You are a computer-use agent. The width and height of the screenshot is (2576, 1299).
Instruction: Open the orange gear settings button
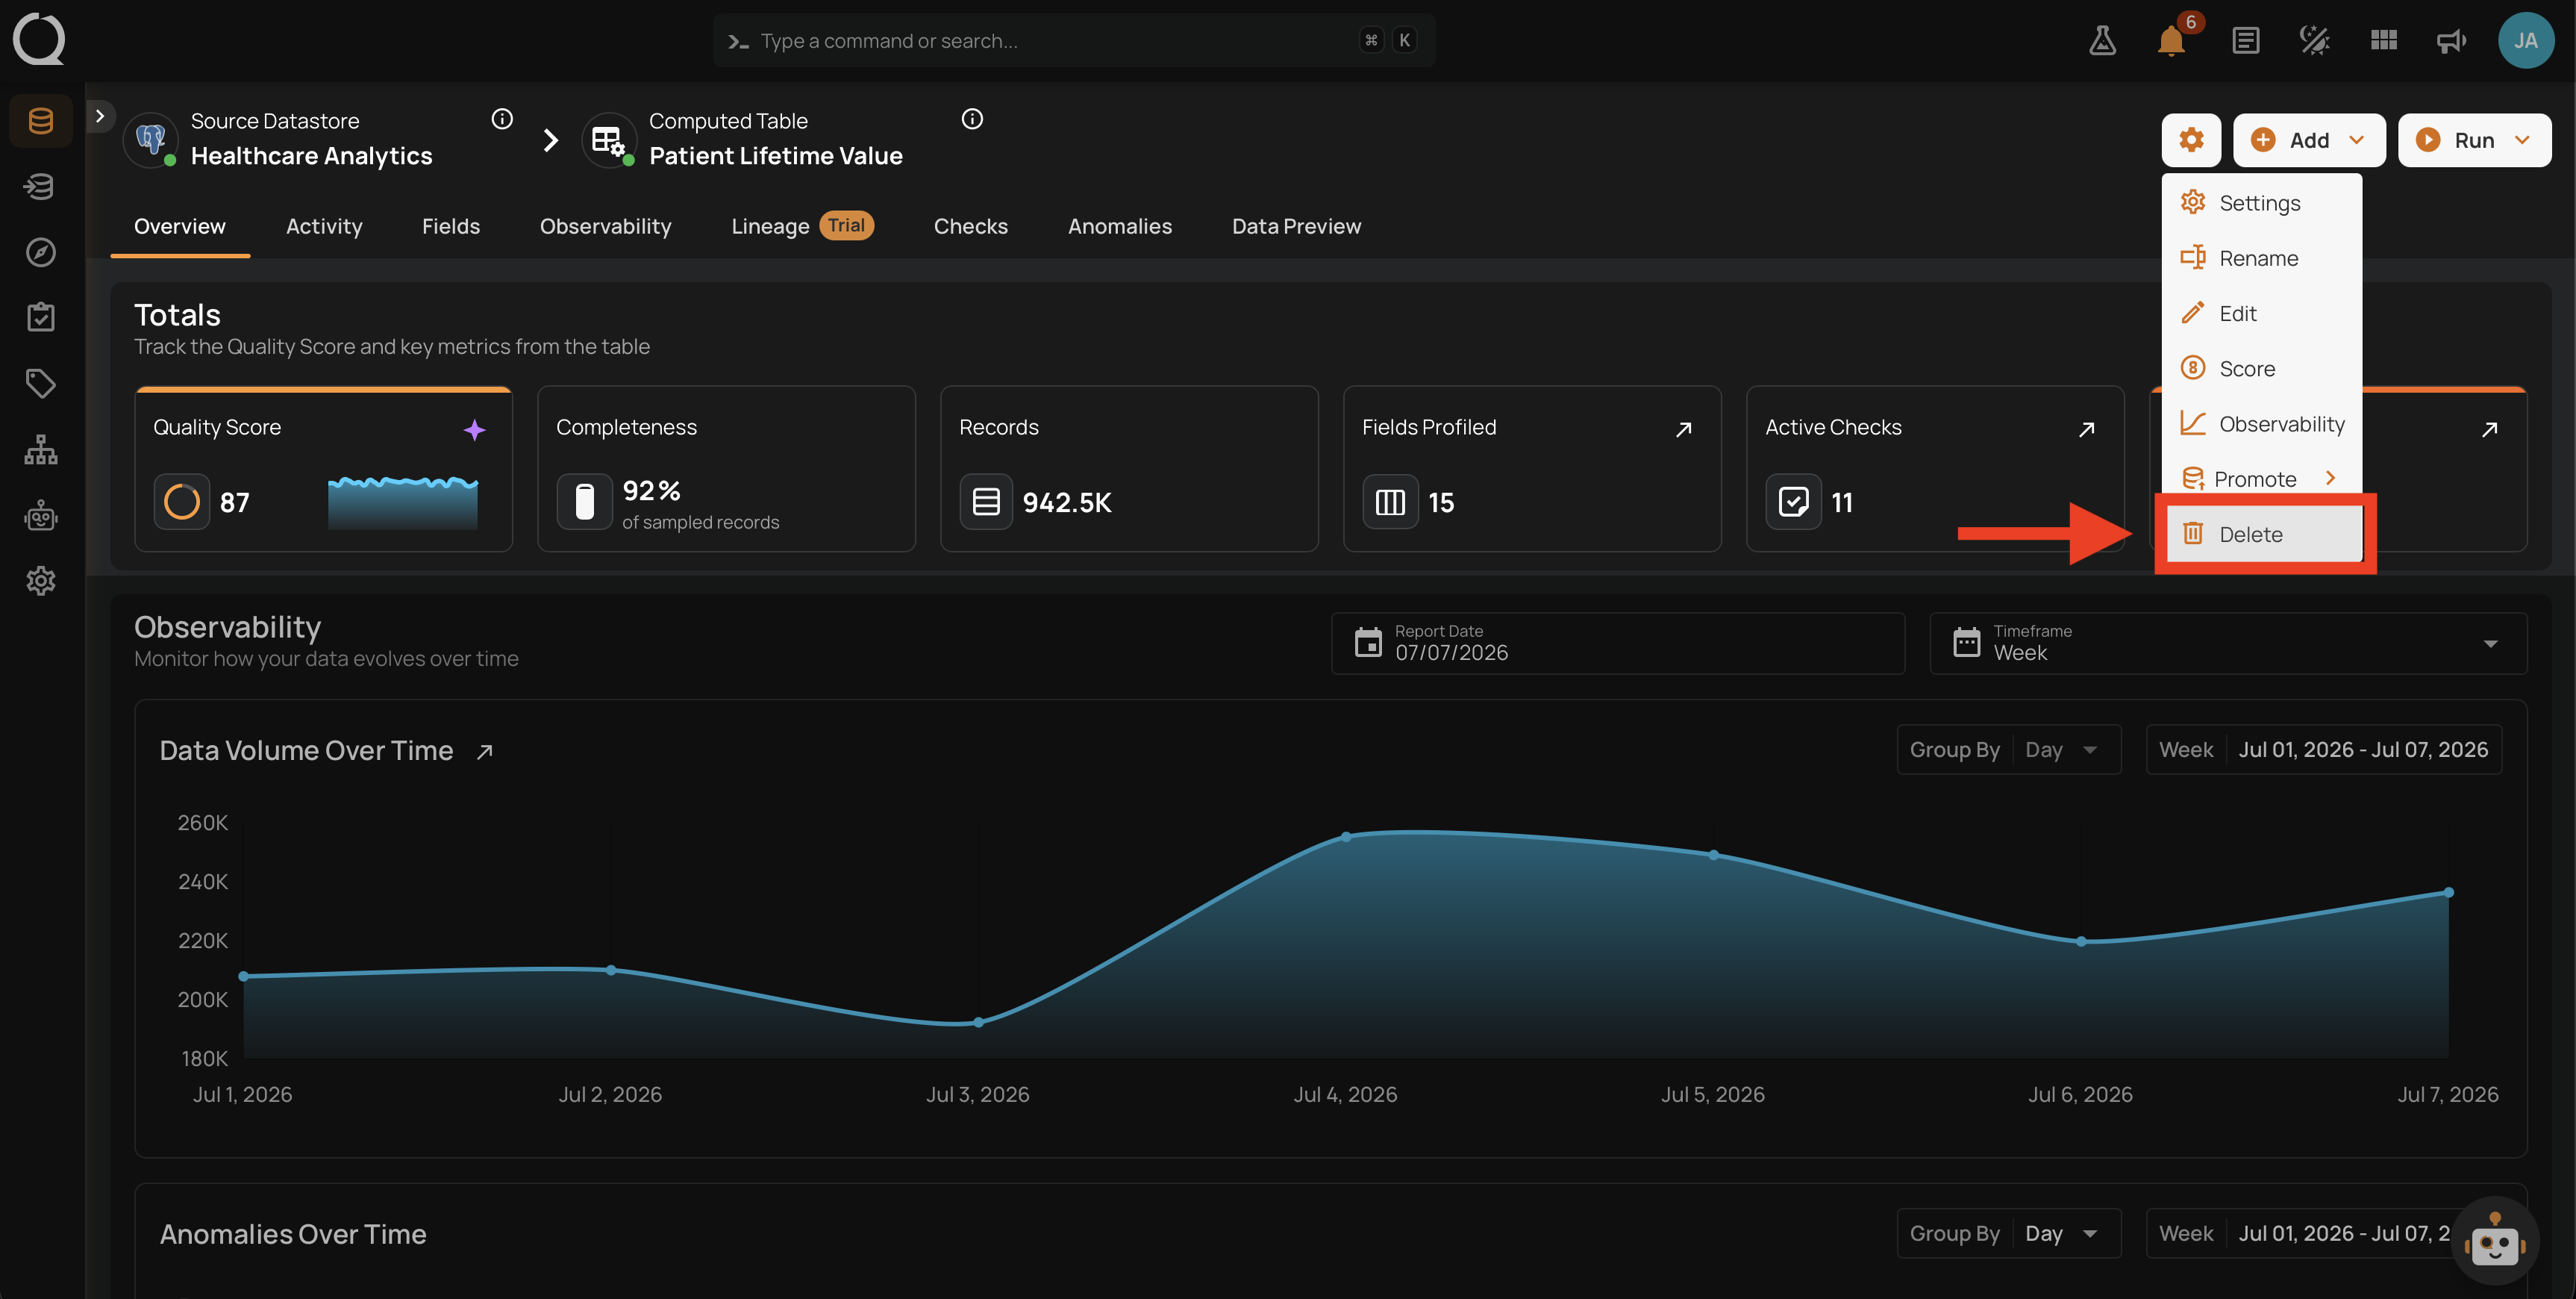2191,140
